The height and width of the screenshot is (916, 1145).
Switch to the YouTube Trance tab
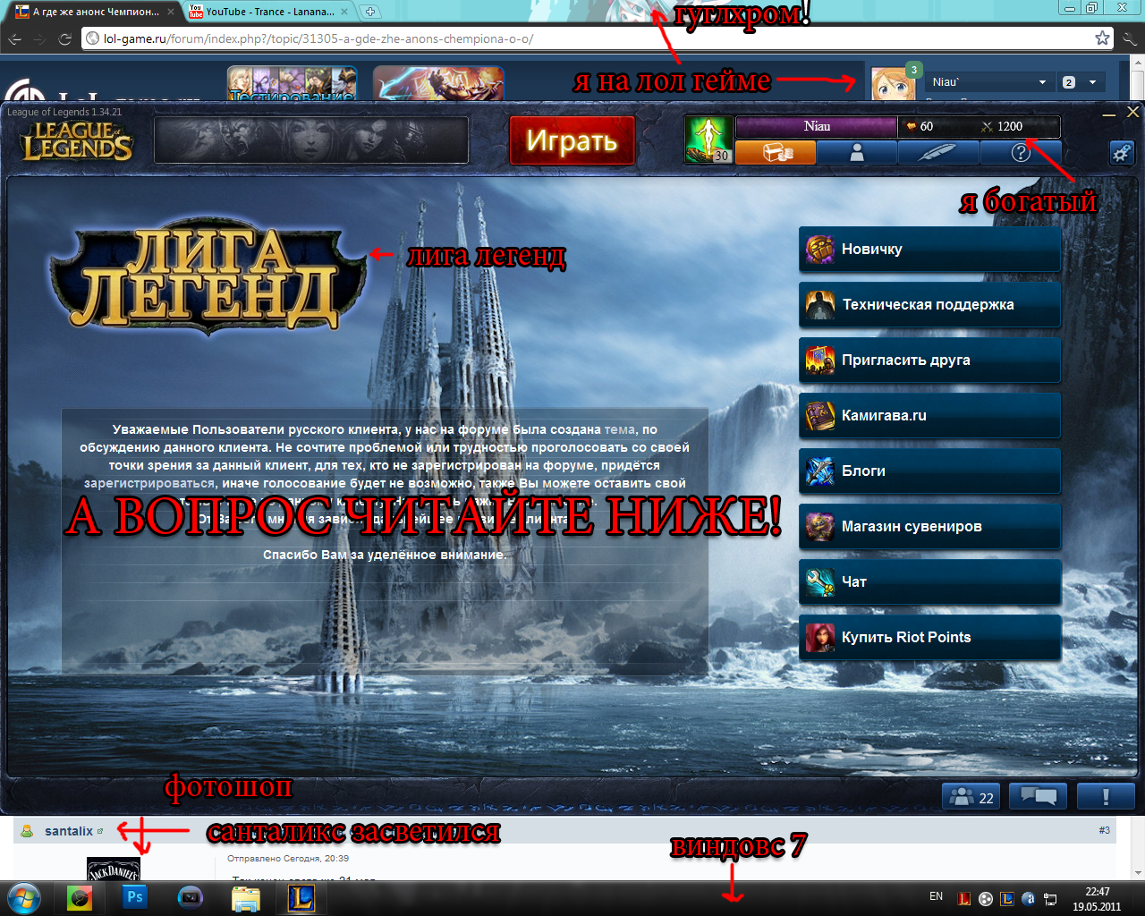(x=268, y=12)
